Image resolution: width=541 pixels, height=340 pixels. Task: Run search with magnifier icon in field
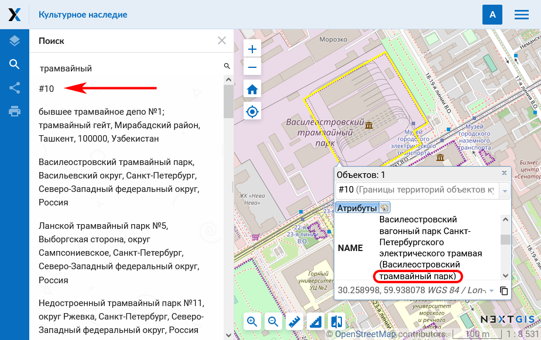pos(227,66)
